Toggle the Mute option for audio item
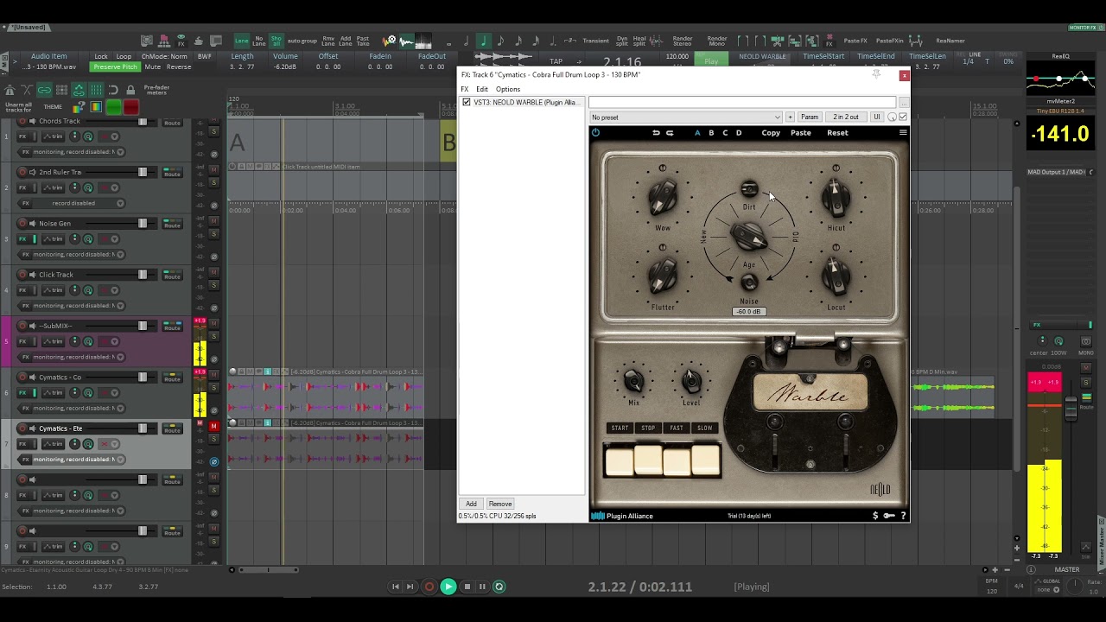This screenshot has height=622, width=1106. (x=153, y=67)
